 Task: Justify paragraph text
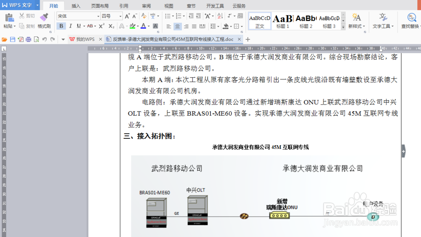click(194, 26)
